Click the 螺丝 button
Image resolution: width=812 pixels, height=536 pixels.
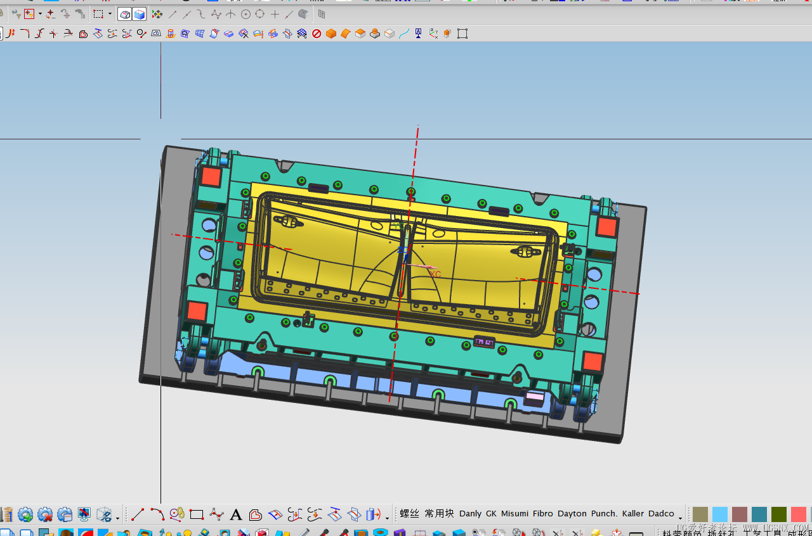click(x=409, y=514)
